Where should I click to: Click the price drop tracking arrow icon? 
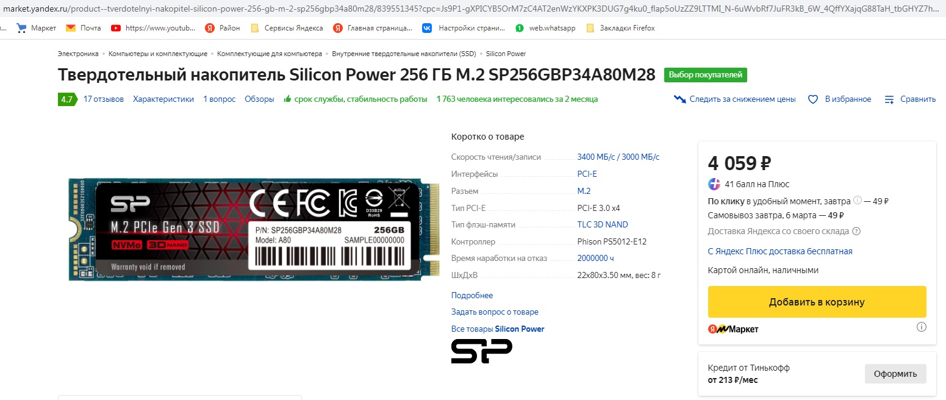[679, 99]
